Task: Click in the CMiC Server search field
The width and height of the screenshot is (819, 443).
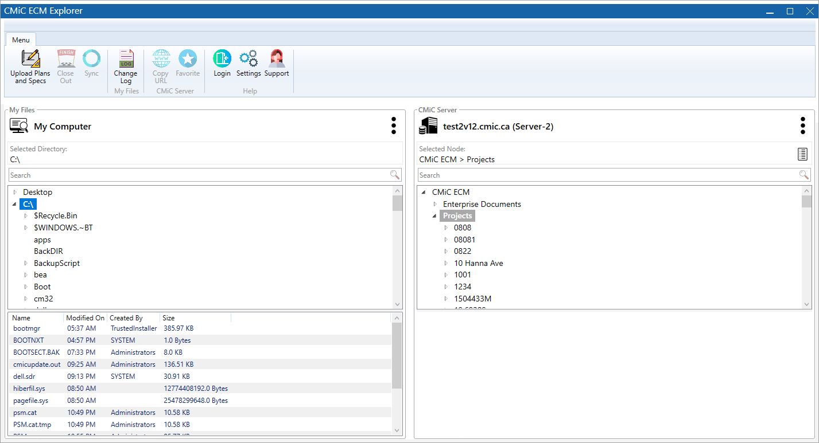Action: click(608, 175)
